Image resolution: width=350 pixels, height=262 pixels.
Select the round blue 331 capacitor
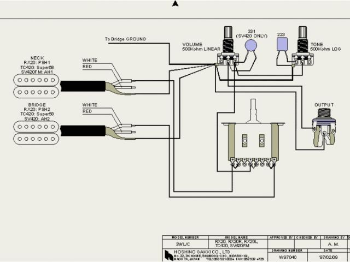click(x=251, y=46)
